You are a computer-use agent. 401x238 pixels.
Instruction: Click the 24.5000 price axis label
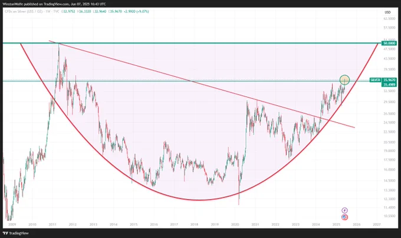pos(389,123)
